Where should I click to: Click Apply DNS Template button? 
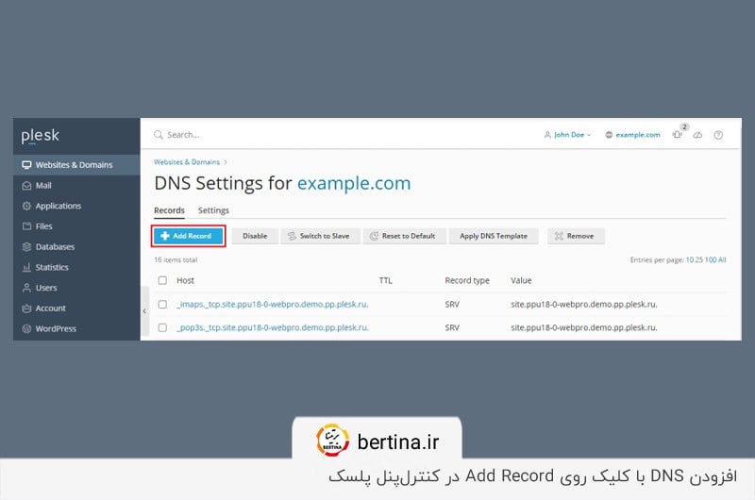[x=494, y=236]
